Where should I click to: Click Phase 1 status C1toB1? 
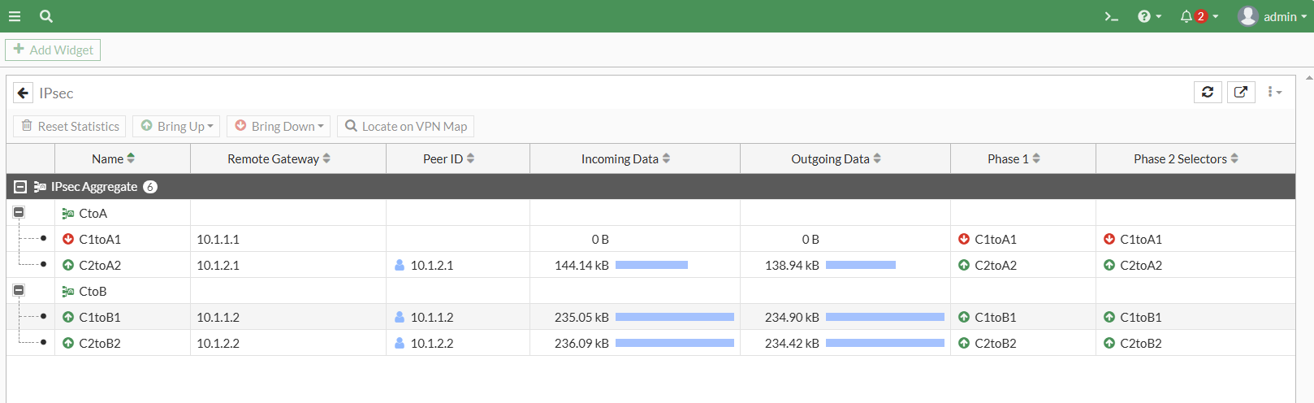987,317
